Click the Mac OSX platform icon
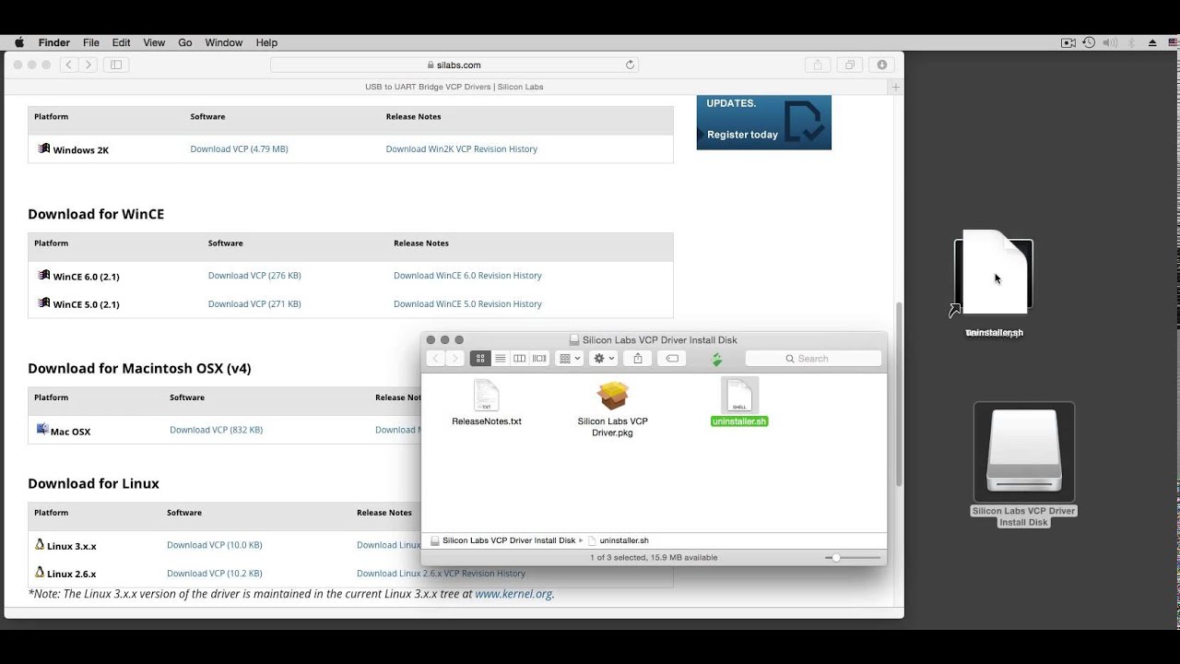Screen dimensions: 1180x664 [42, 430]
